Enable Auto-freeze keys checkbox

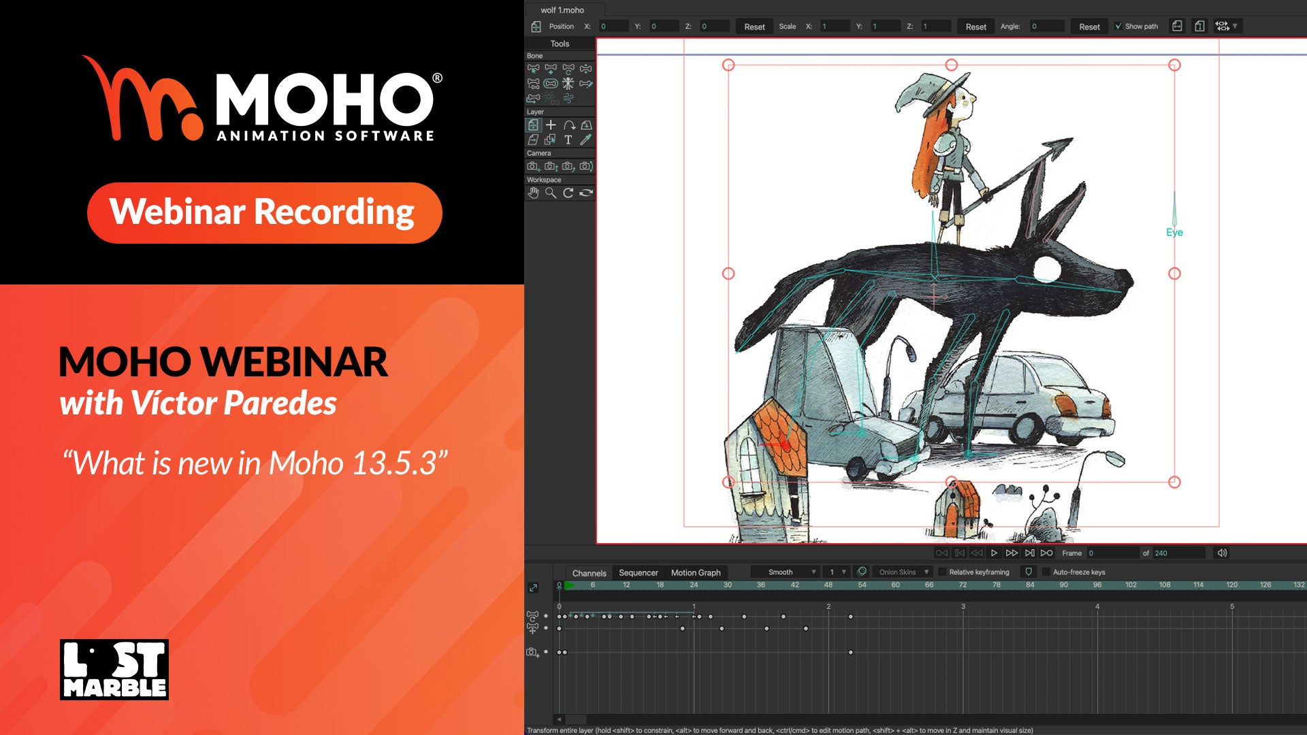(1046, 572)
